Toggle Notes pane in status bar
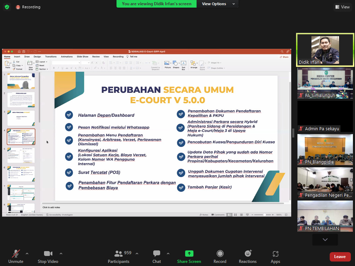Screen dimensions: 355x266 pos(204,215)
